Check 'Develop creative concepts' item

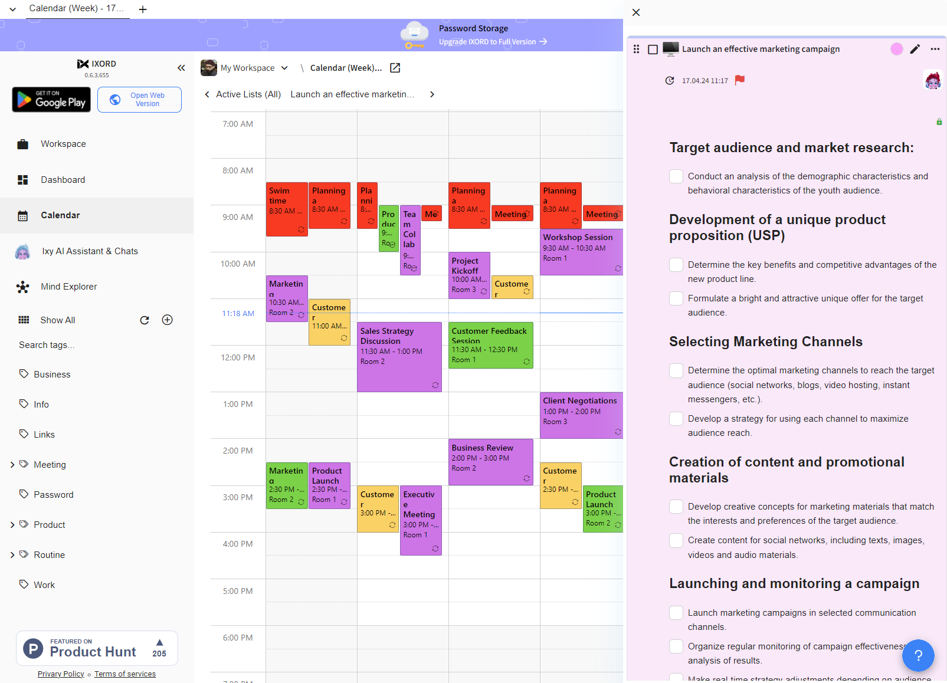coord(676,507)
